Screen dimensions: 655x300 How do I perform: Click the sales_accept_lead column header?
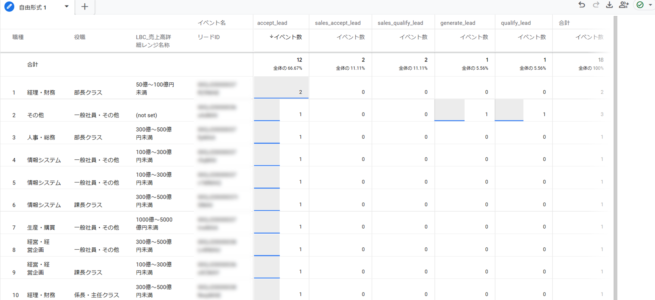338,23
